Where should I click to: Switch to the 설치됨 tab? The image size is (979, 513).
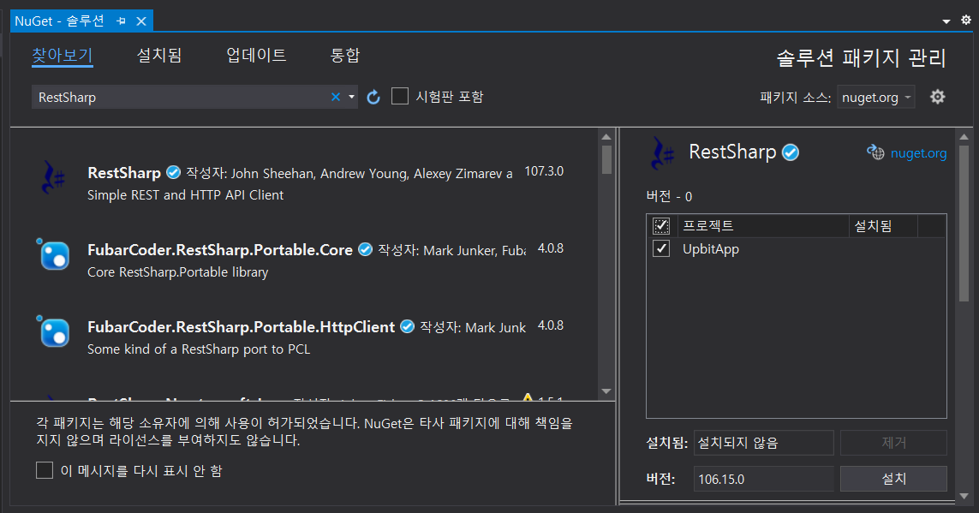159,55
